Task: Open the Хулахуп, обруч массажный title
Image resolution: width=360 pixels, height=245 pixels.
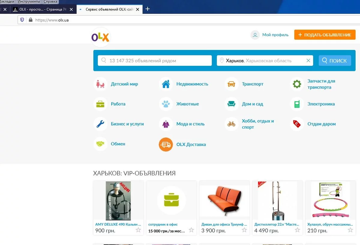Action: (330, 224)
